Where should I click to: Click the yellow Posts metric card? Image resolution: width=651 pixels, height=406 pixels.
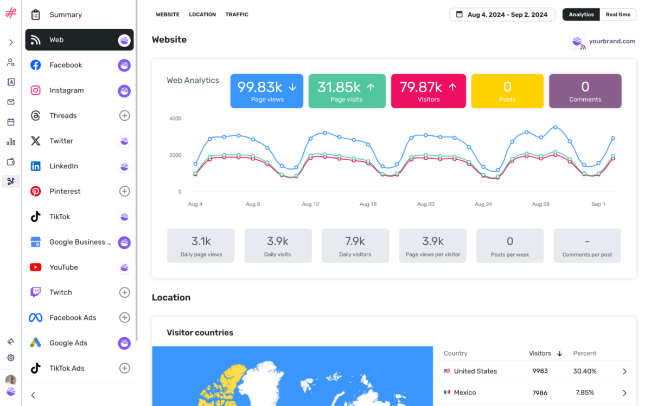point(507,91)
